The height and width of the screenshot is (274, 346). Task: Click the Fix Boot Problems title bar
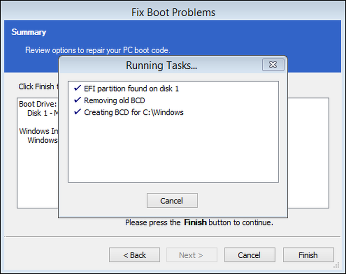pos(173,12)
